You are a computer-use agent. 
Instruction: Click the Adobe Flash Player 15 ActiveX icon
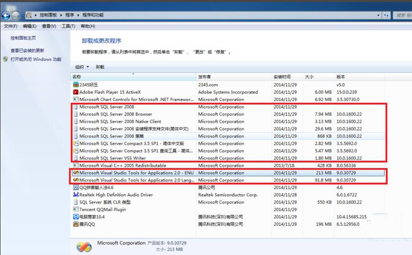point(76,92)
